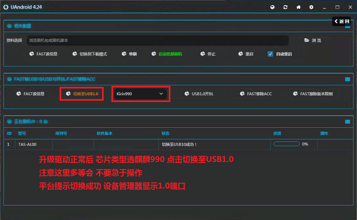Click the 资料选择 label
This screenshot has width=357, height=220.
pyautogui.click(x=14, y=40)
